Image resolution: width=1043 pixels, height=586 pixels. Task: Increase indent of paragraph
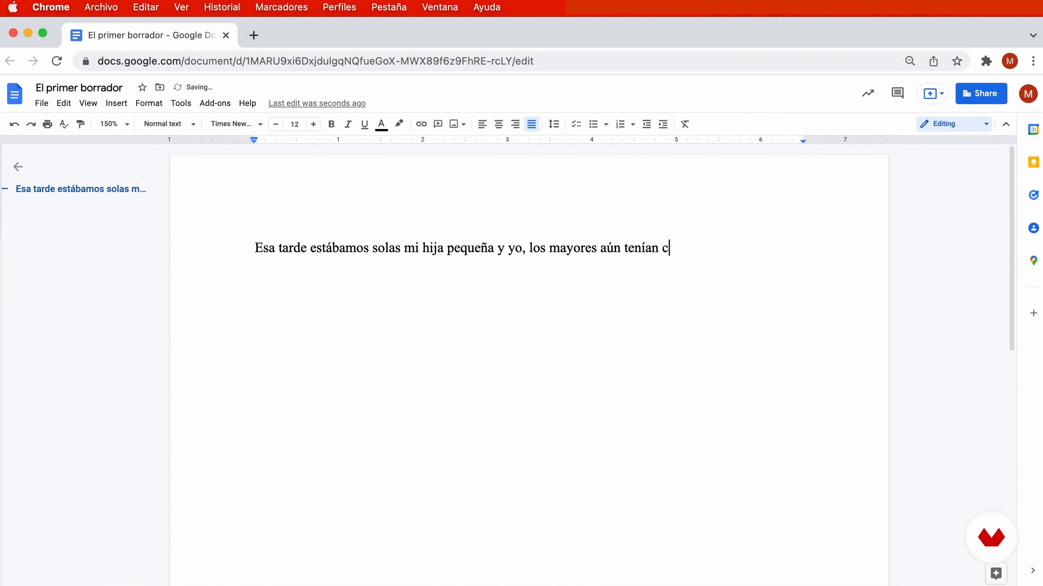[x=663, y=124]
